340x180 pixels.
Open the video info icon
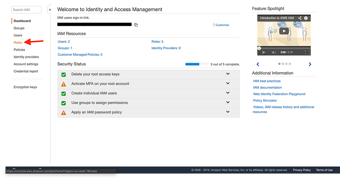coord(306,18)
